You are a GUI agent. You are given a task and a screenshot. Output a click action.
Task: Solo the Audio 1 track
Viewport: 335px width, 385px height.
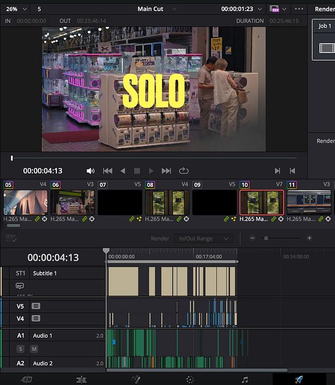click(x=20, y=349)
